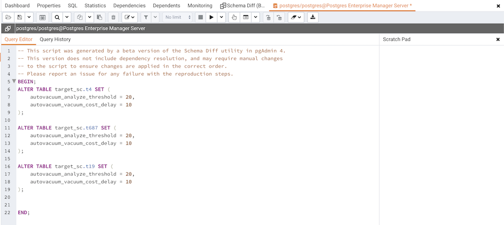Image resolution: width=504 pixels, height=225 pixels.
Task: Switch to the Properties tab
Action: 49,5
